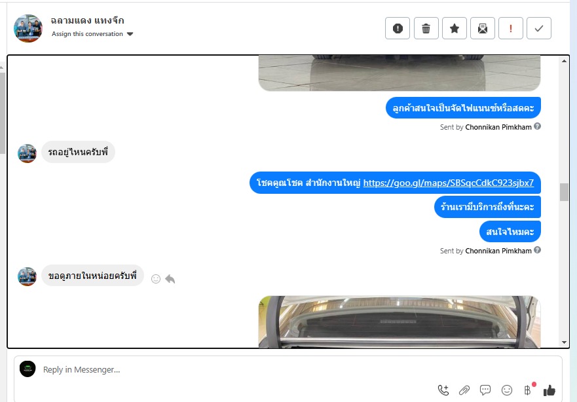
Task: Delete conversation using trash can icon
Action: [x=426, y=28]
